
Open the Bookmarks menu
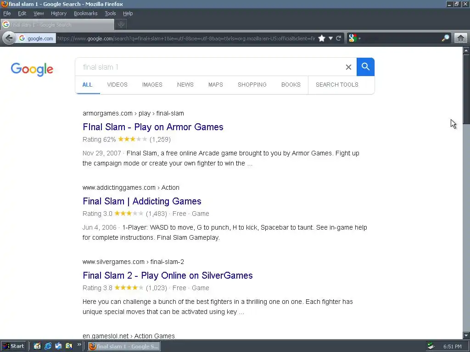pos(86,13)
